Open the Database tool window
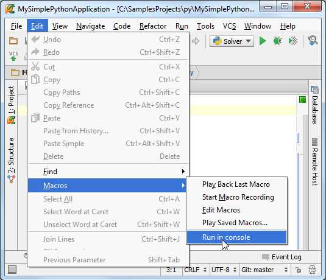This screenshot has width=326, height=280. tap(315, 105)
